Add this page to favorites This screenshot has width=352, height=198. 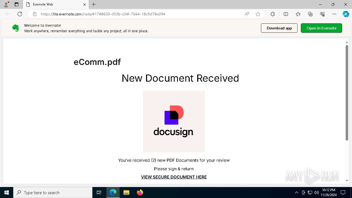258,14
